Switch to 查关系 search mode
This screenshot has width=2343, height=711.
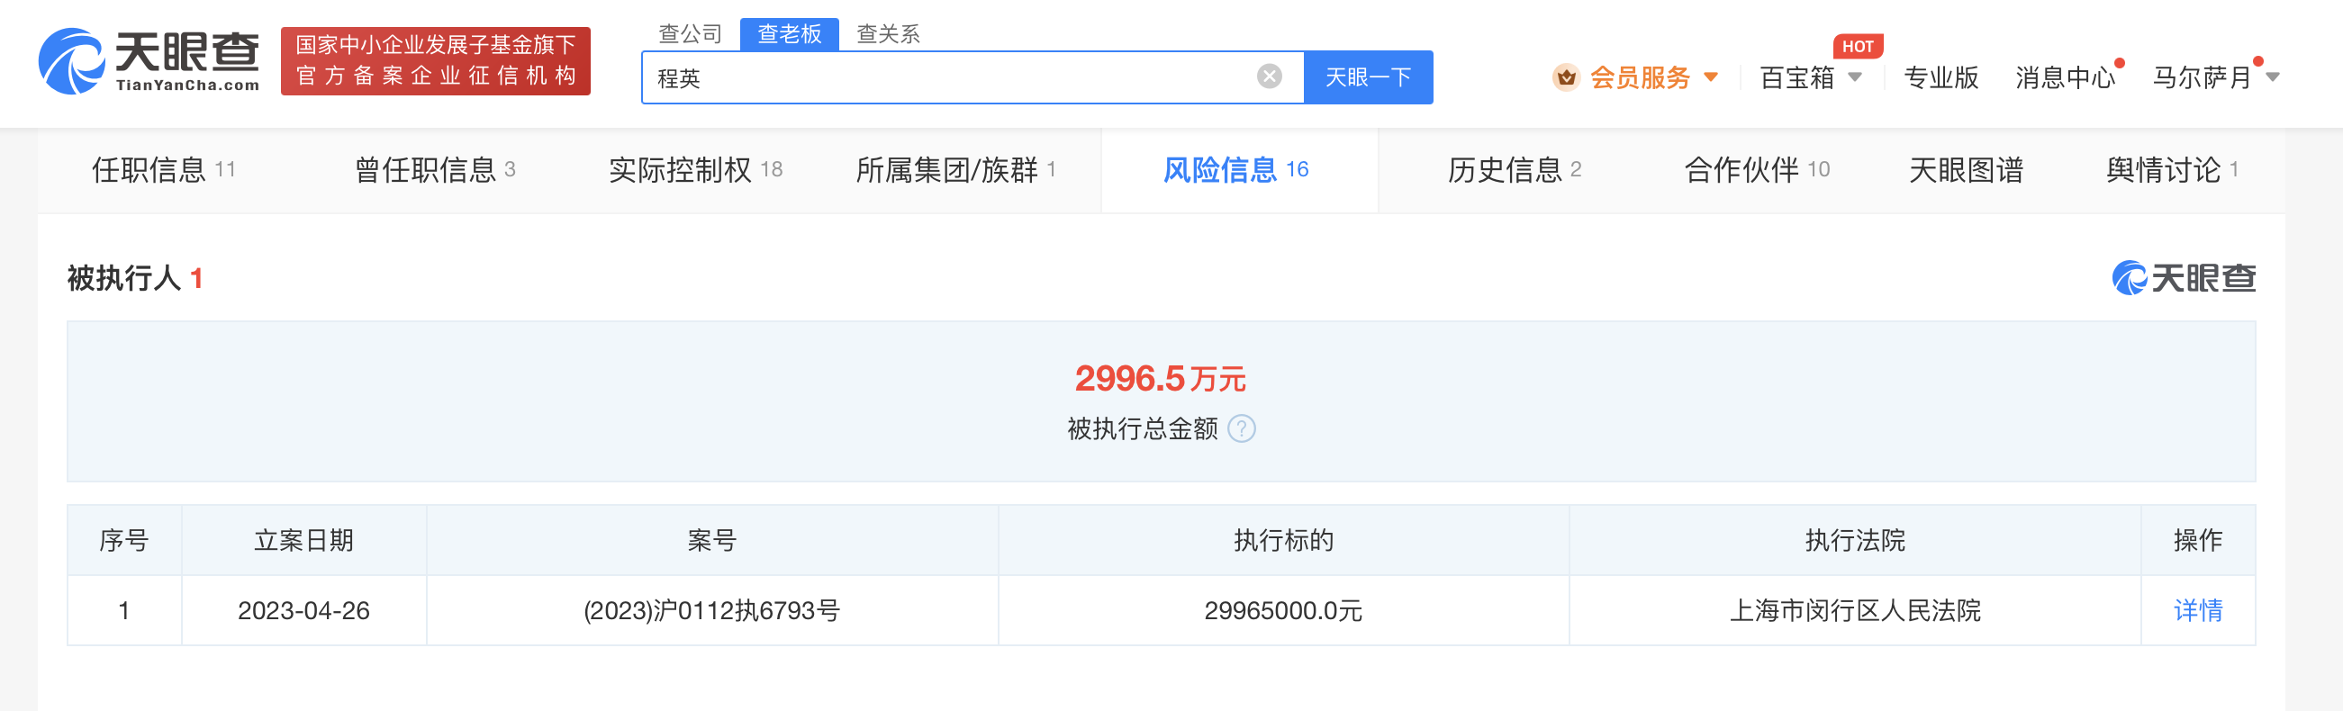pos(888,33)
